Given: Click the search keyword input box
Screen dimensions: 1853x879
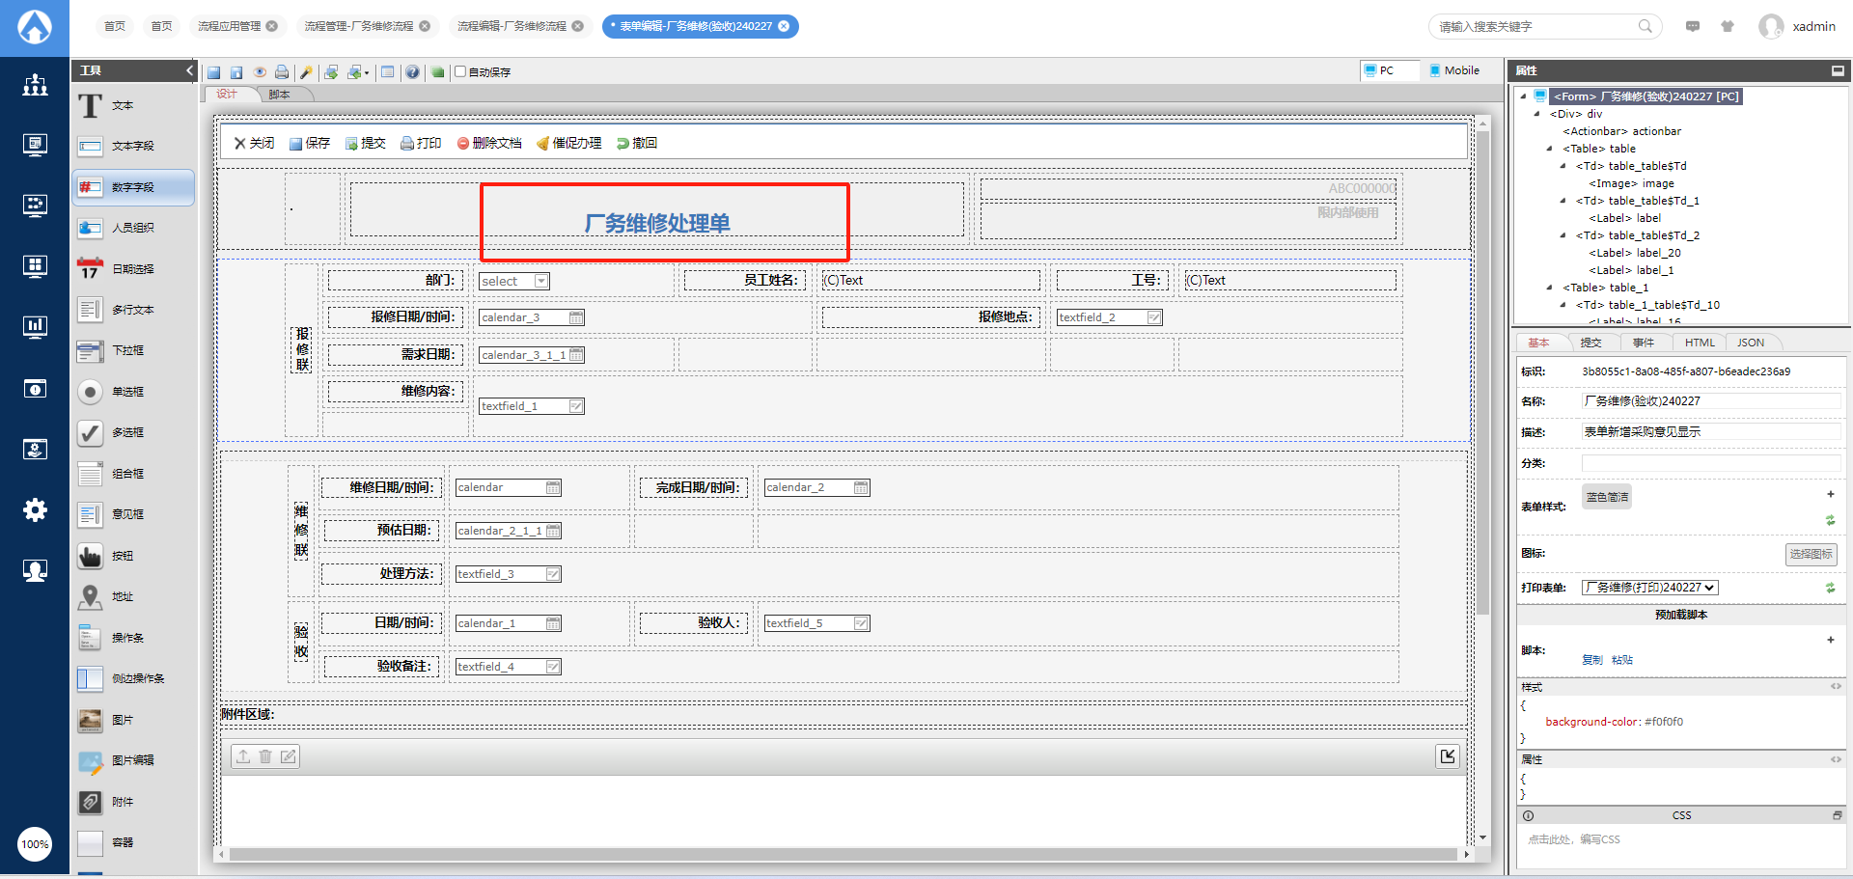Looking at the screenshot, I should tap(1536, 26).
